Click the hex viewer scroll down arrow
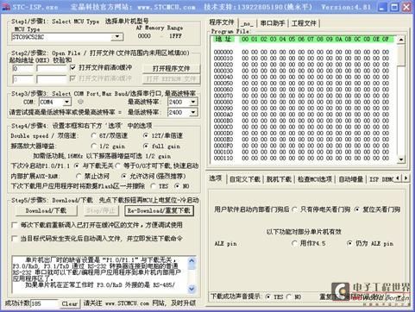 click(x=401, y=159)
